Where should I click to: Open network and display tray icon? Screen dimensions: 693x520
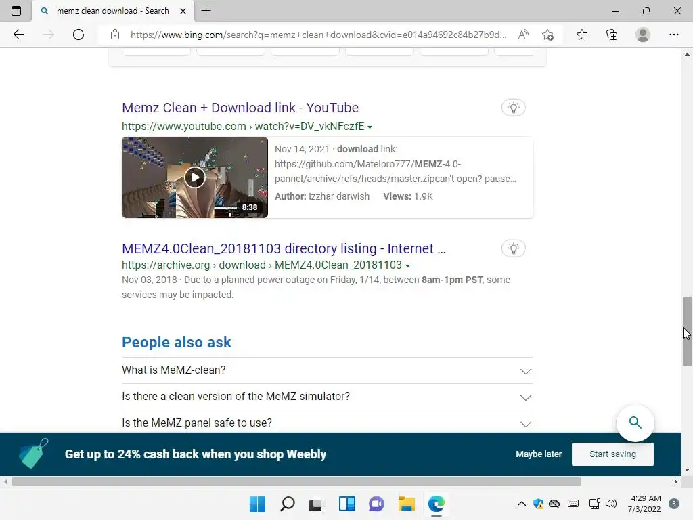coord(594,504)
